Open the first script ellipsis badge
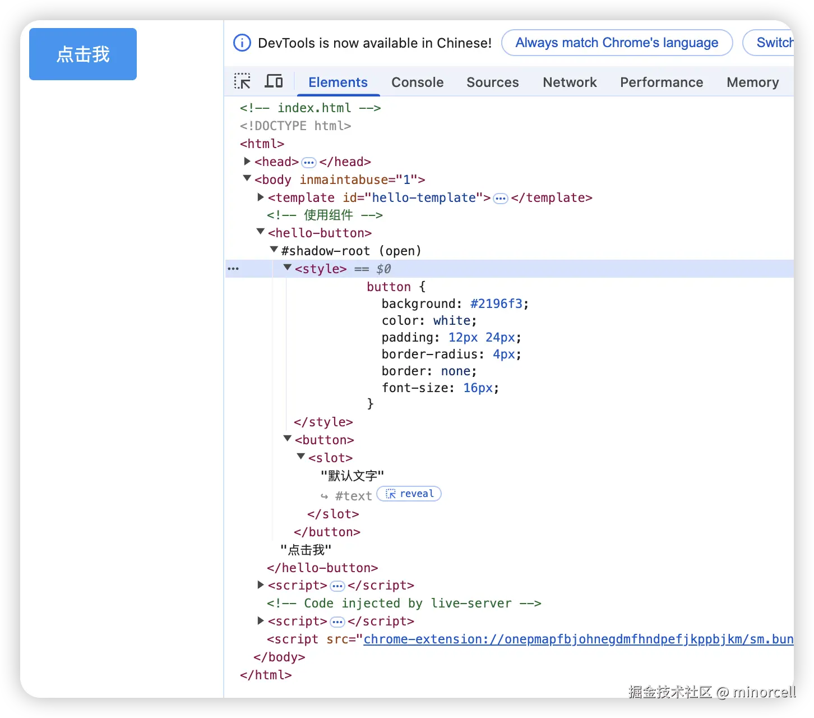The image size is (814, 718). click(x=337, y=586)
